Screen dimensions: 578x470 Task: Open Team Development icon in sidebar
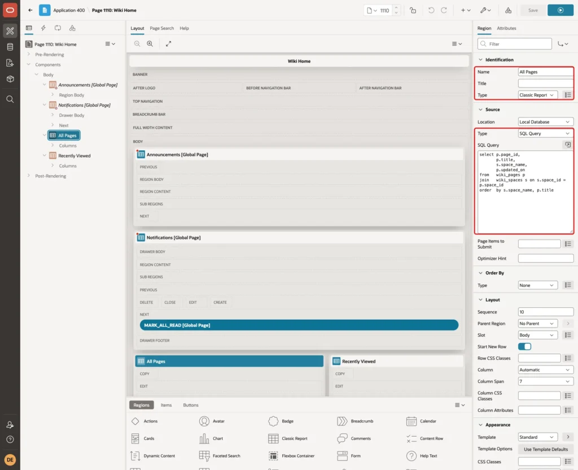pos(10,63)
